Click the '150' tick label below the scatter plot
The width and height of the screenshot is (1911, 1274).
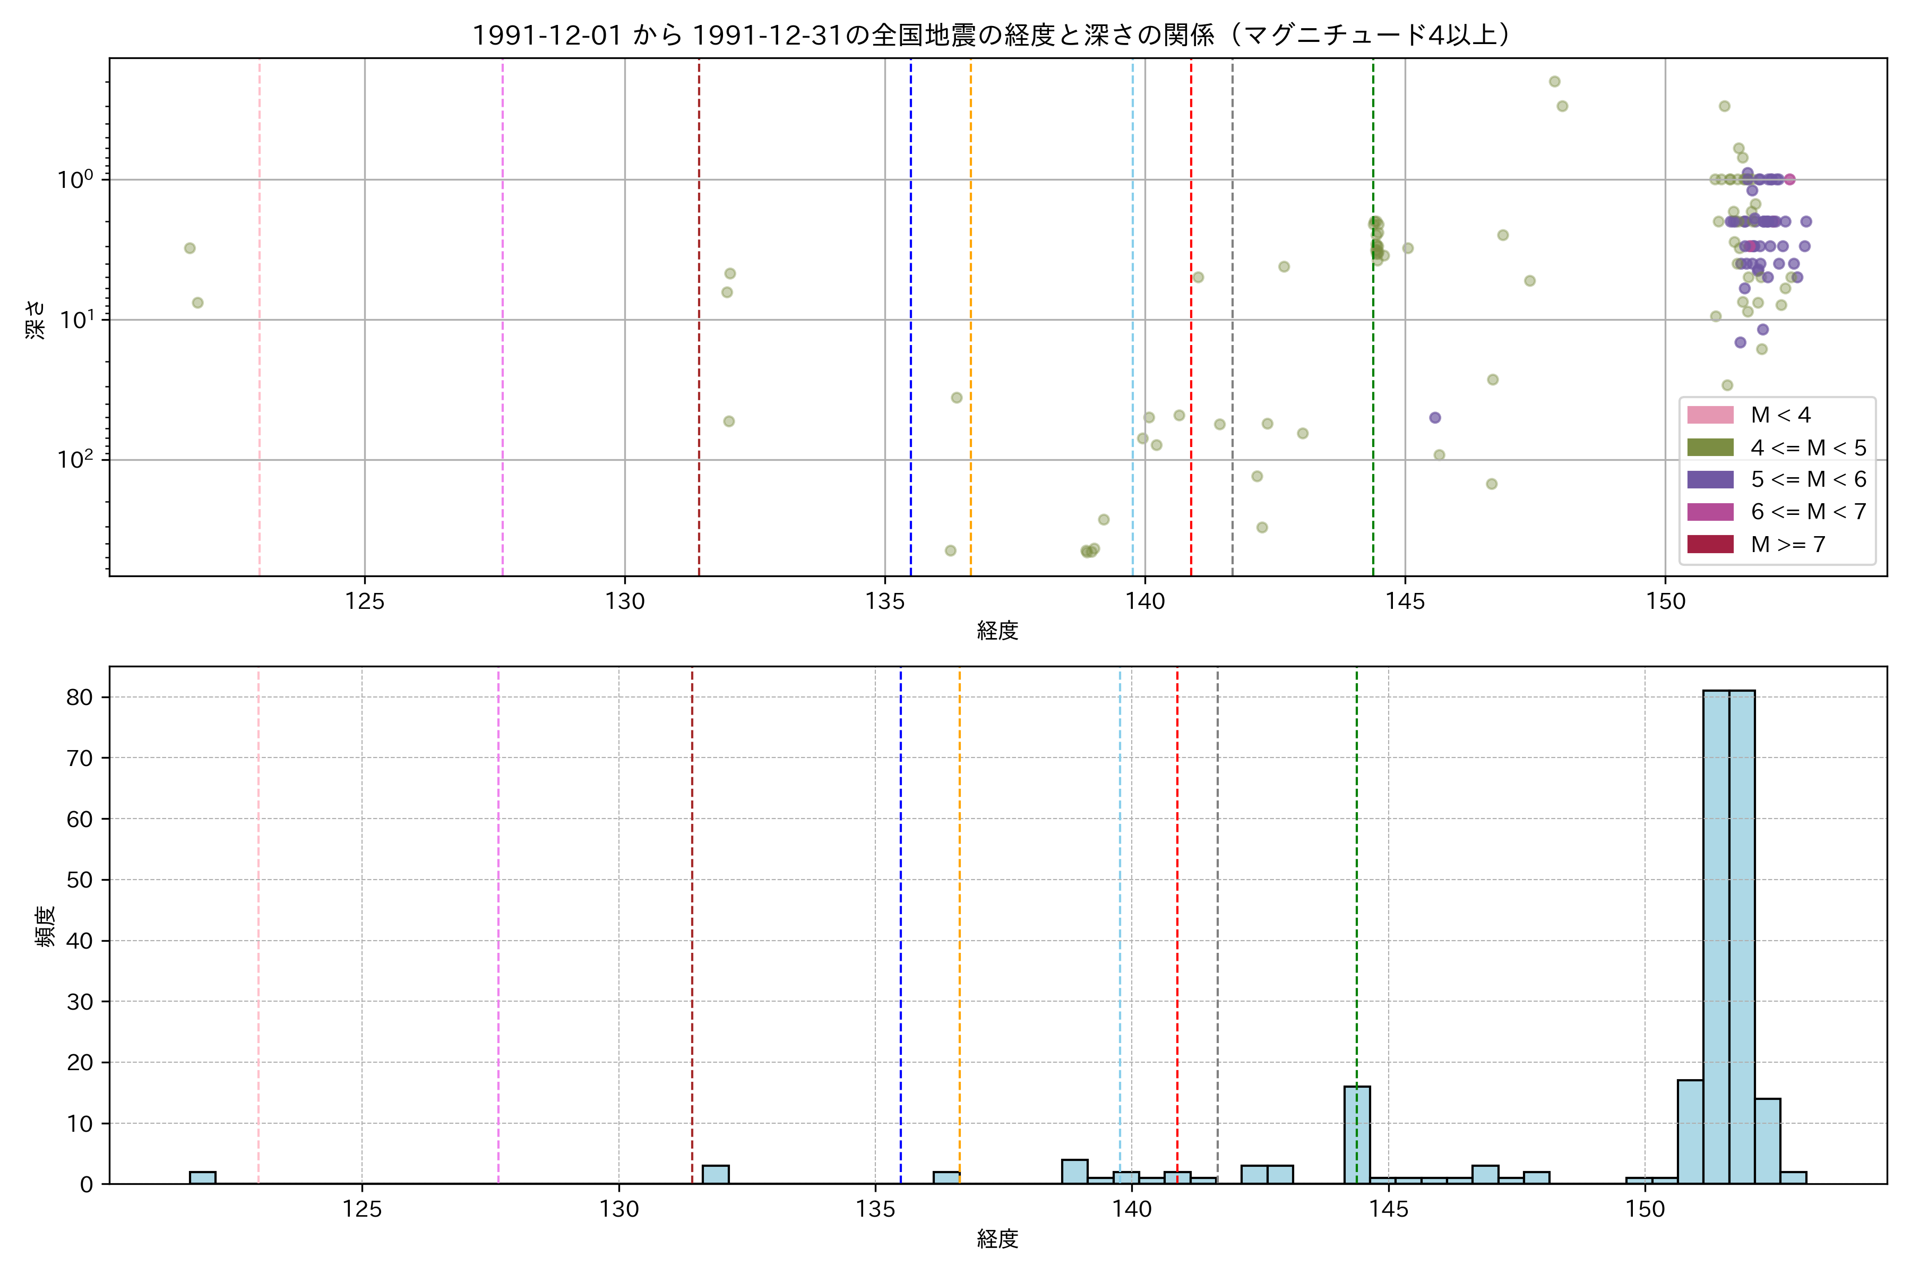[1665, 602]
